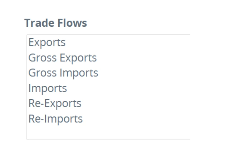Select Exports in the Trade Flows list
The height and width of the screenshot is (146, 234).
[47, 42]
